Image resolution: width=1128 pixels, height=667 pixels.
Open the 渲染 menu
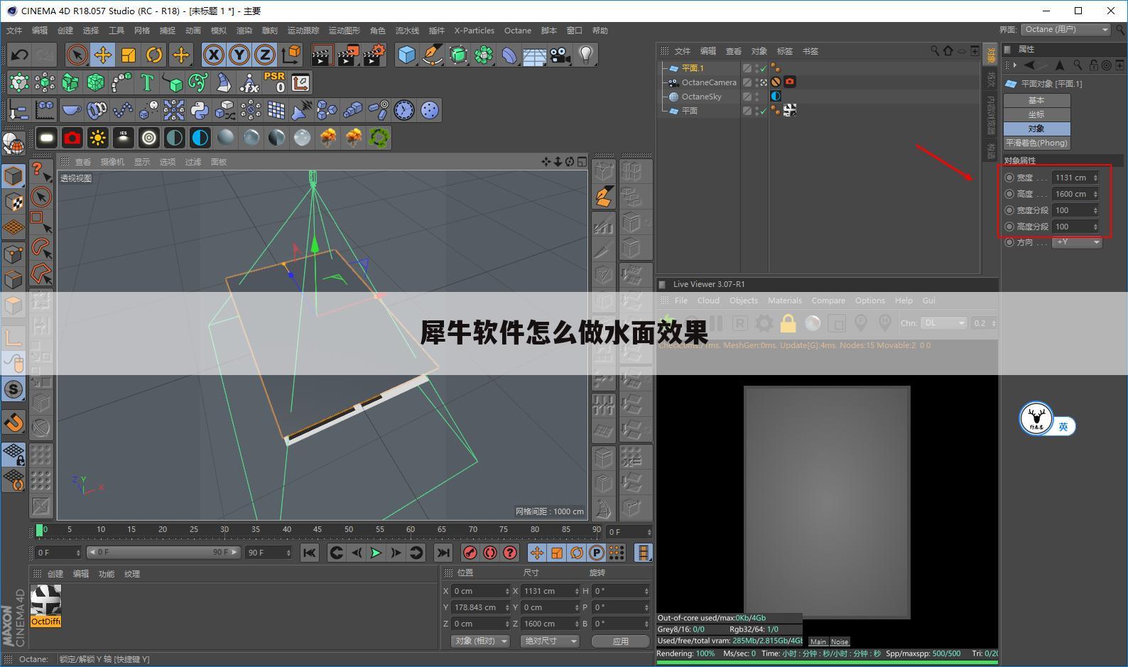click(x=244, y=31)
